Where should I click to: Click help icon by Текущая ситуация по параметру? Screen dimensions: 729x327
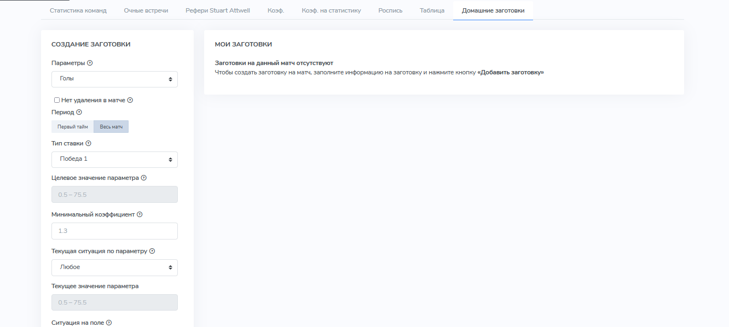click(152, 251)
